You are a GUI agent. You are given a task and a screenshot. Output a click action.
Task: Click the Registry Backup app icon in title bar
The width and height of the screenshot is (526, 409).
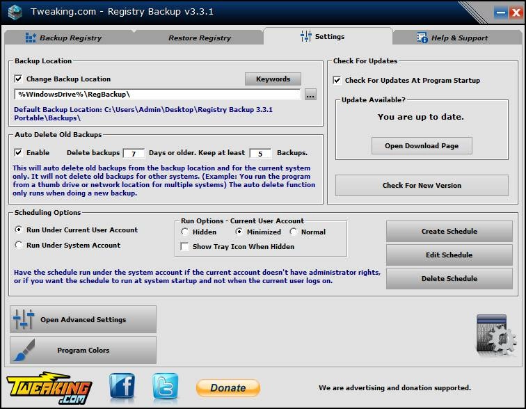15,12
